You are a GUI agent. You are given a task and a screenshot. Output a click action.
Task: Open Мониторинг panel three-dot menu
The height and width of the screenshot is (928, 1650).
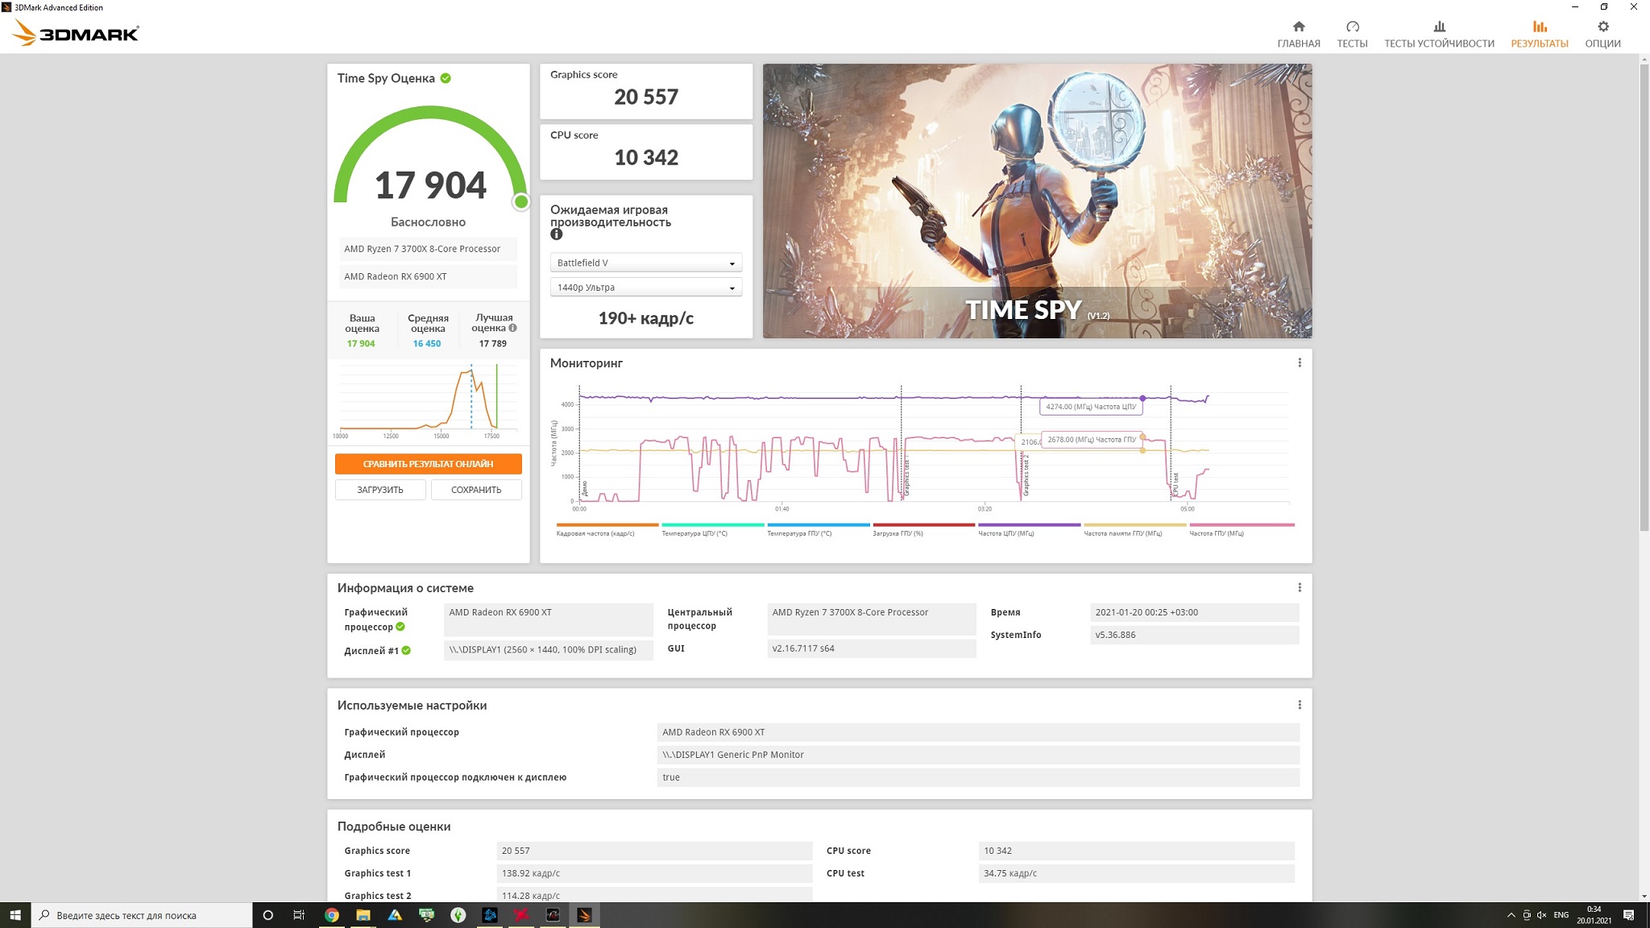1299,362
